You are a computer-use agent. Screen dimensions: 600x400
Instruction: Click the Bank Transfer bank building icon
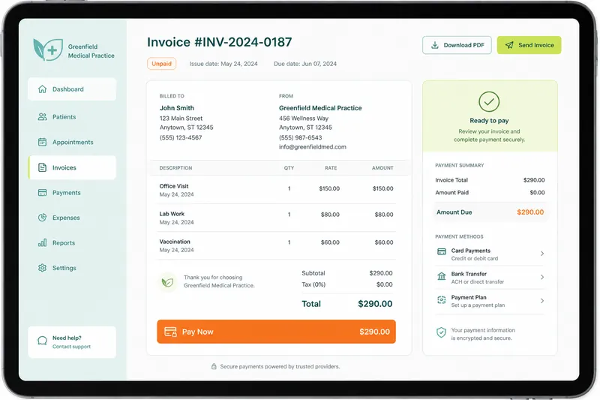point(442,276)
